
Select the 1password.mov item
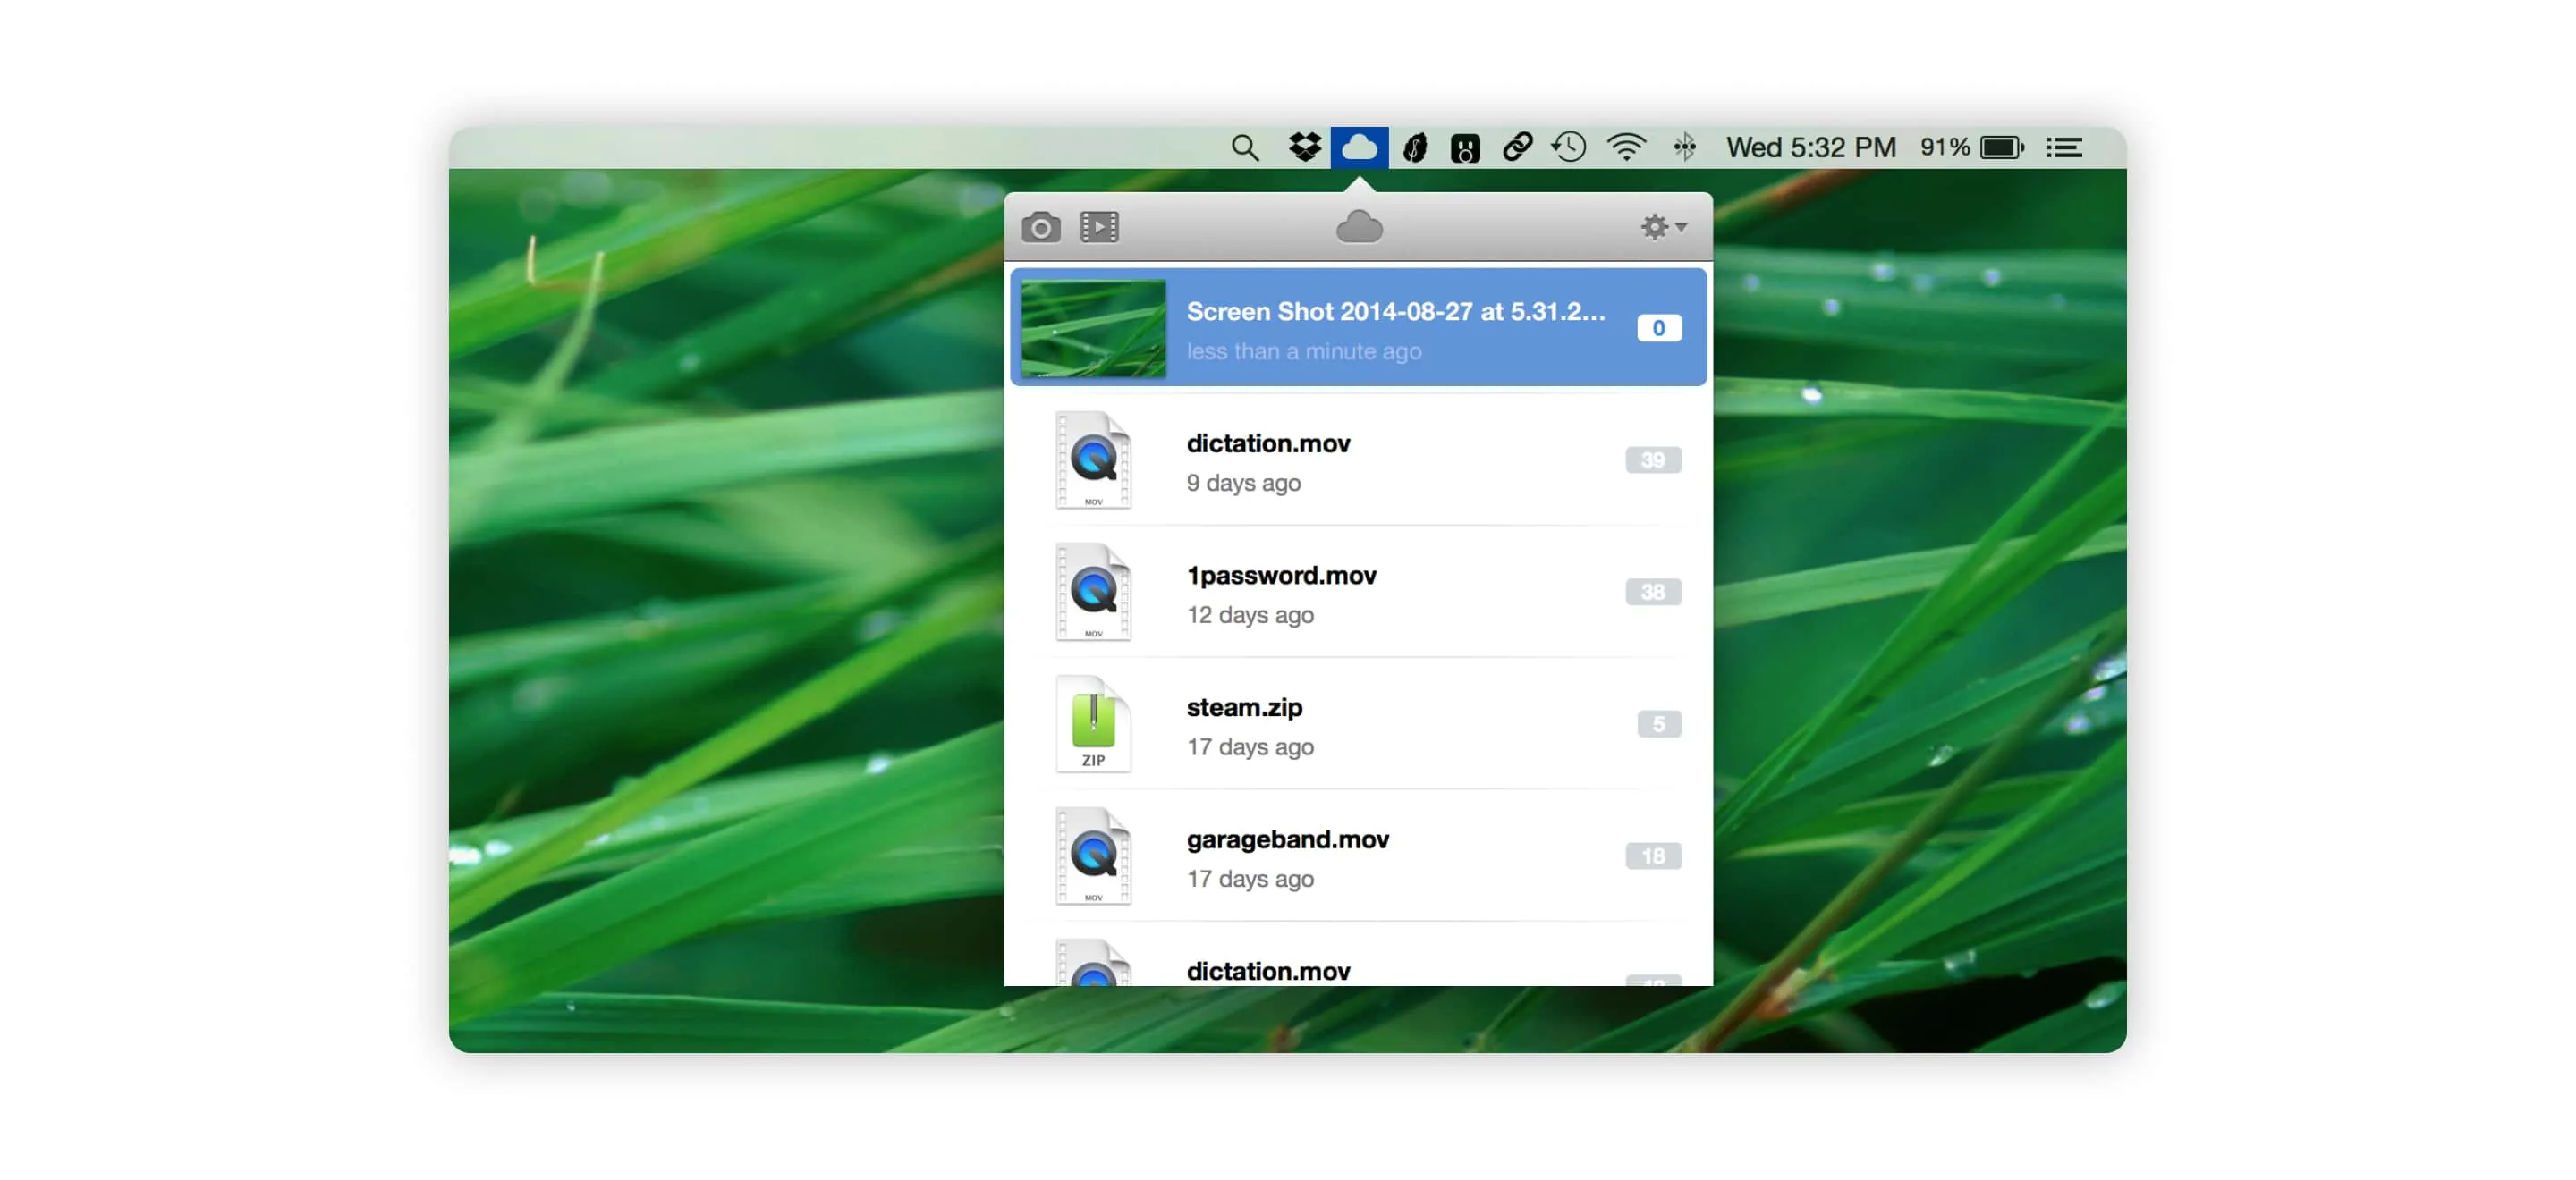pos(1358,593)
